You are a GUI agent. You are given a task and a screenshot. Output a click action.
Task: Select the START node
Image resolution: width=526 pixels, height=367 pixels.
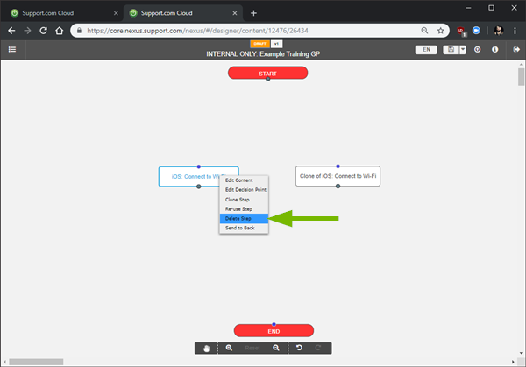(x=267, y=73)
